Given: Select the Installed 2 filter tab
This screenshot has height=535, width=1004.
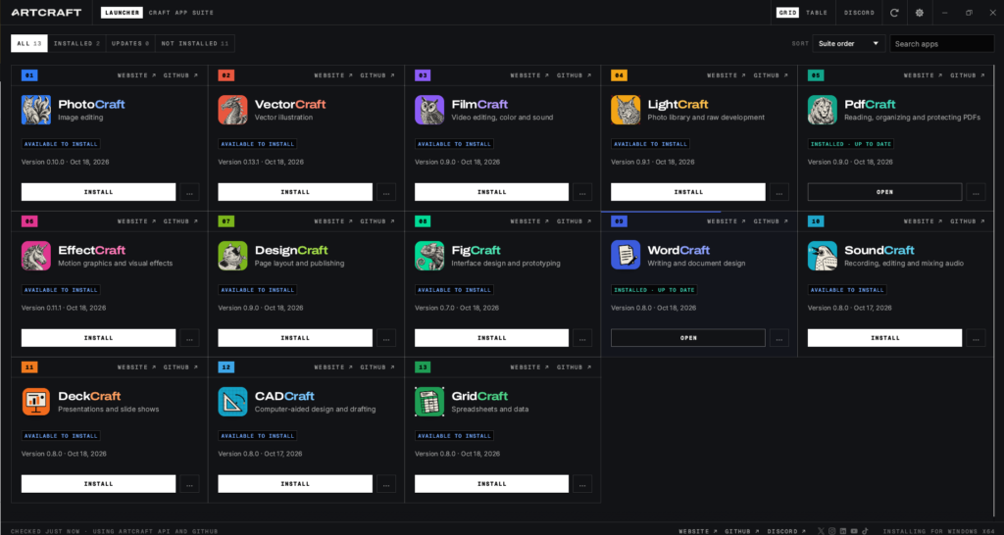Looking at the screenshot, I should tap(76, 43).
